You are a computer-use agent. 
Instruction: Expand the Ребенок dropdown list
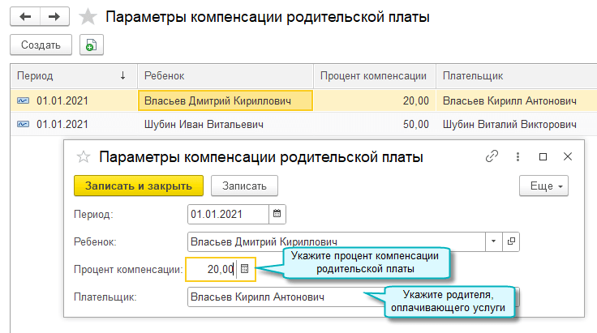(x=494, y=241)
